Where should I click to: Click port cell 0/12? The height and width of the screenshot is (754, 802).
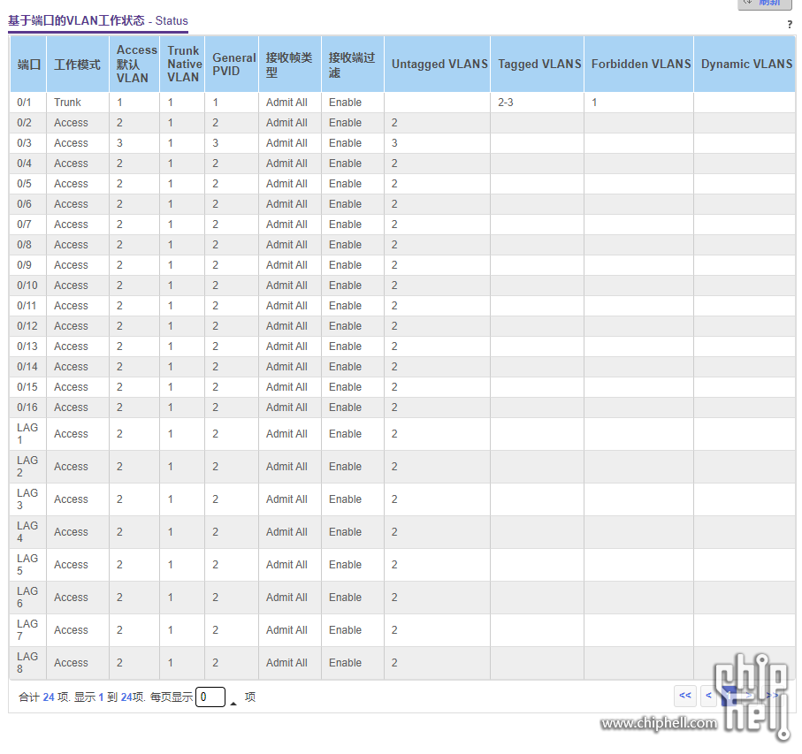(27, 326)
